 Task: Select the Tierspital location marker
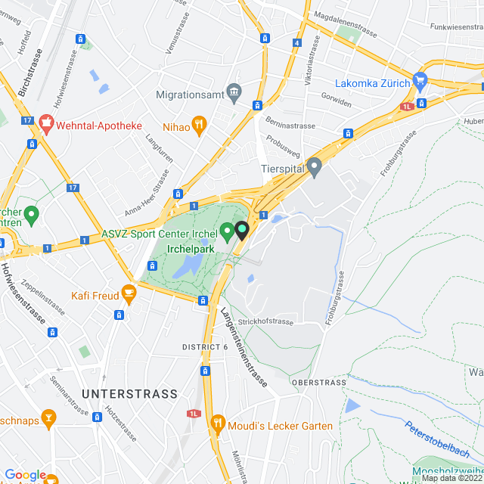(315, 168)
